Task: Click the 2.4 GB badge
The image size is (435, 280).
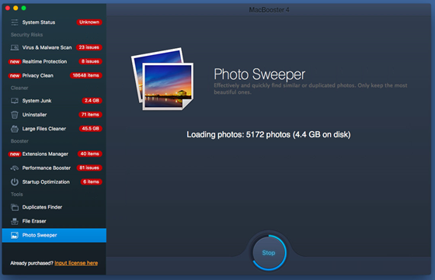Action: pos(92,101)
